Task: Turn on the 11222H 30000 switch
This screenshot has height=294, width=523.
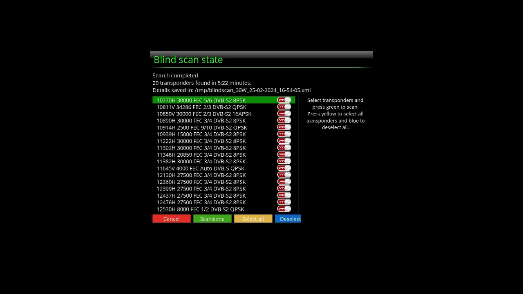Action: [x=284, y=141]
